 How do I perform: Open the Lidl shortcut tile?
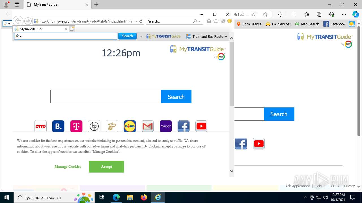[130, 126]
